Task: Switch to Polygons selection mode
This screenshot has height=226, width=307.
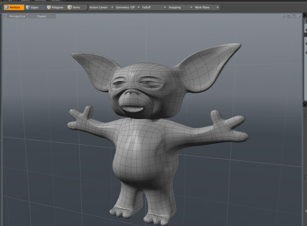Action: click(56, 7)
